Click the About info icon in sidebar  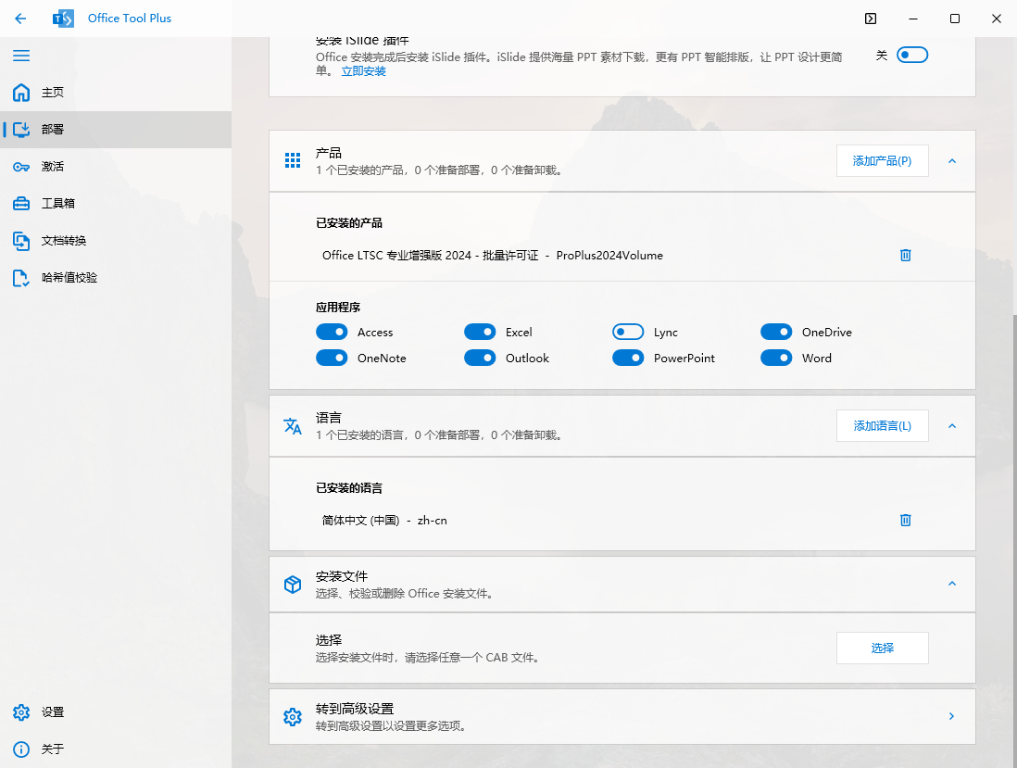tap(21, 749)
